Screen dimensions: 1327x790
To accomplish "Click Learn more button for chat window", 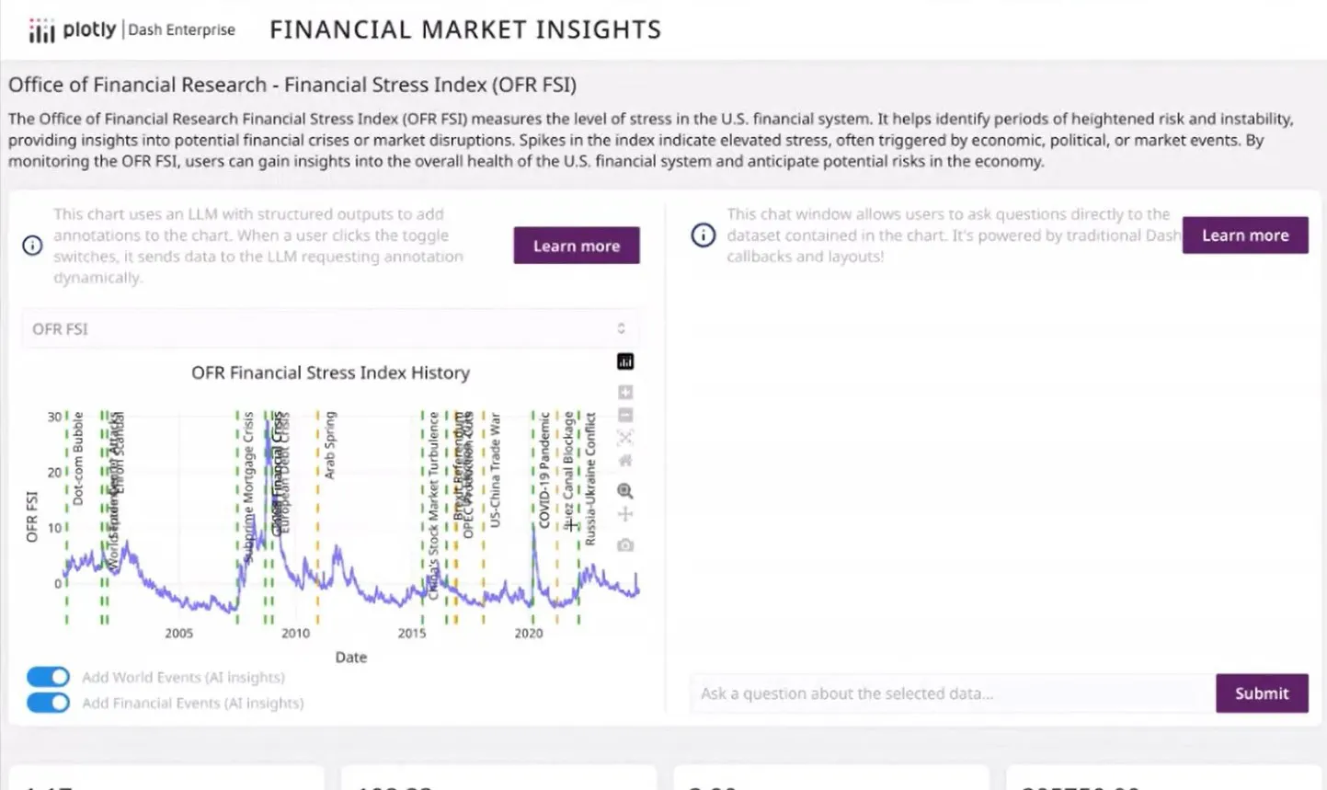I will pos(1245,235).
